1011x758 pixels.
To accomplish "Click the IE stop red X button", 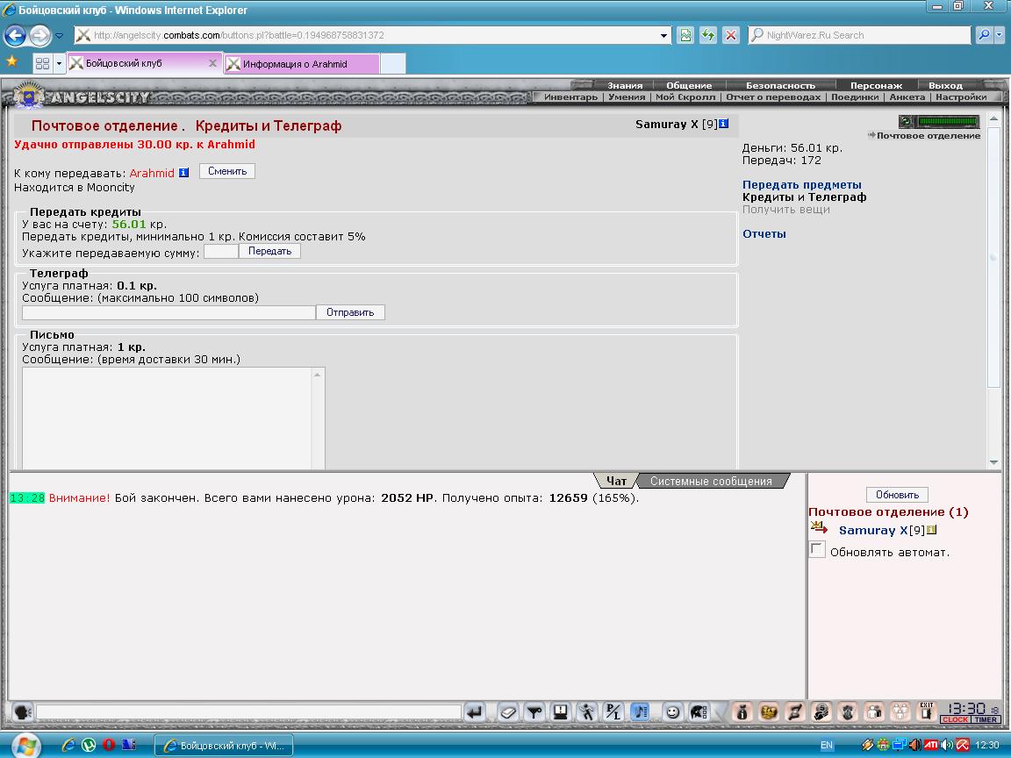I will click(730, 35).
